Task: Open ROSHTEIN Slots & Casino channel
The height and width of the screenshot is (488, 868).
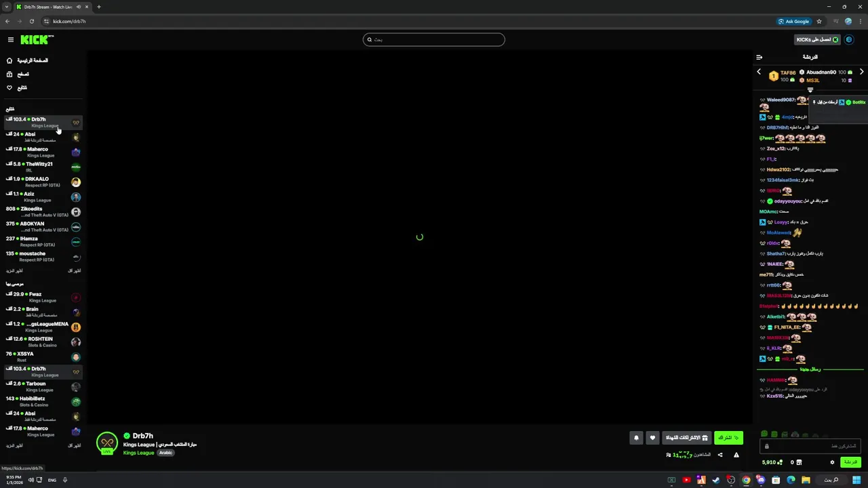Action: point(42,342)
